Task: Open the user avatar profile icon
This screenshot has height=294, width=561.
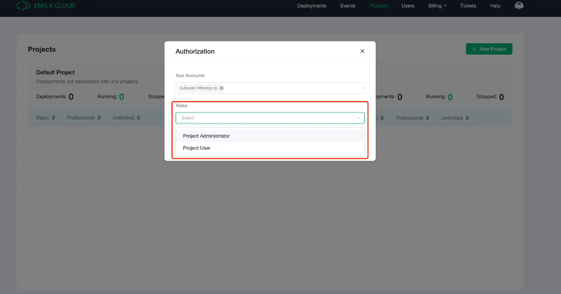Action: [x=519, y=5]
